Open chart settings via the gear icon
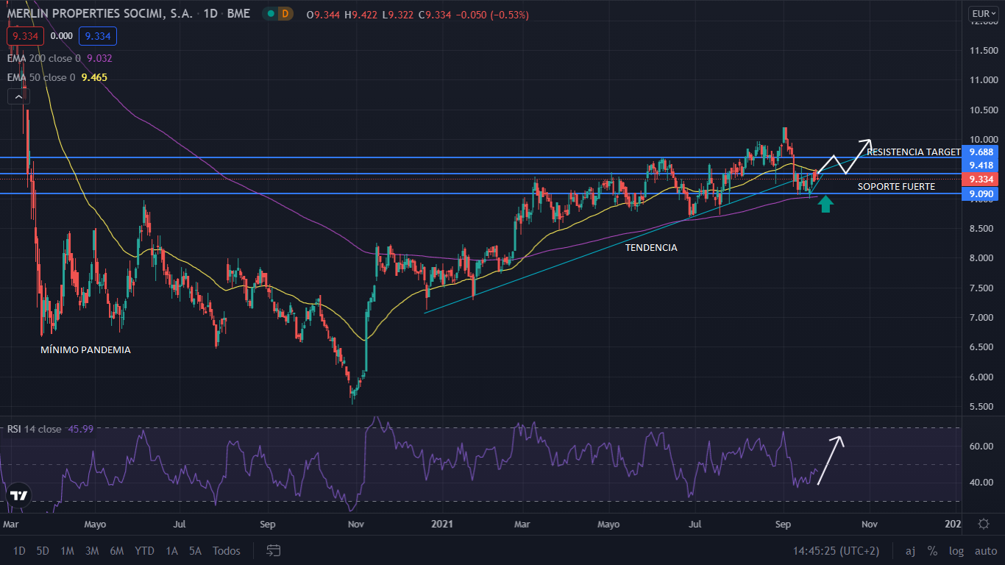This screenshot has width=1005, height=565. (984, 524)
